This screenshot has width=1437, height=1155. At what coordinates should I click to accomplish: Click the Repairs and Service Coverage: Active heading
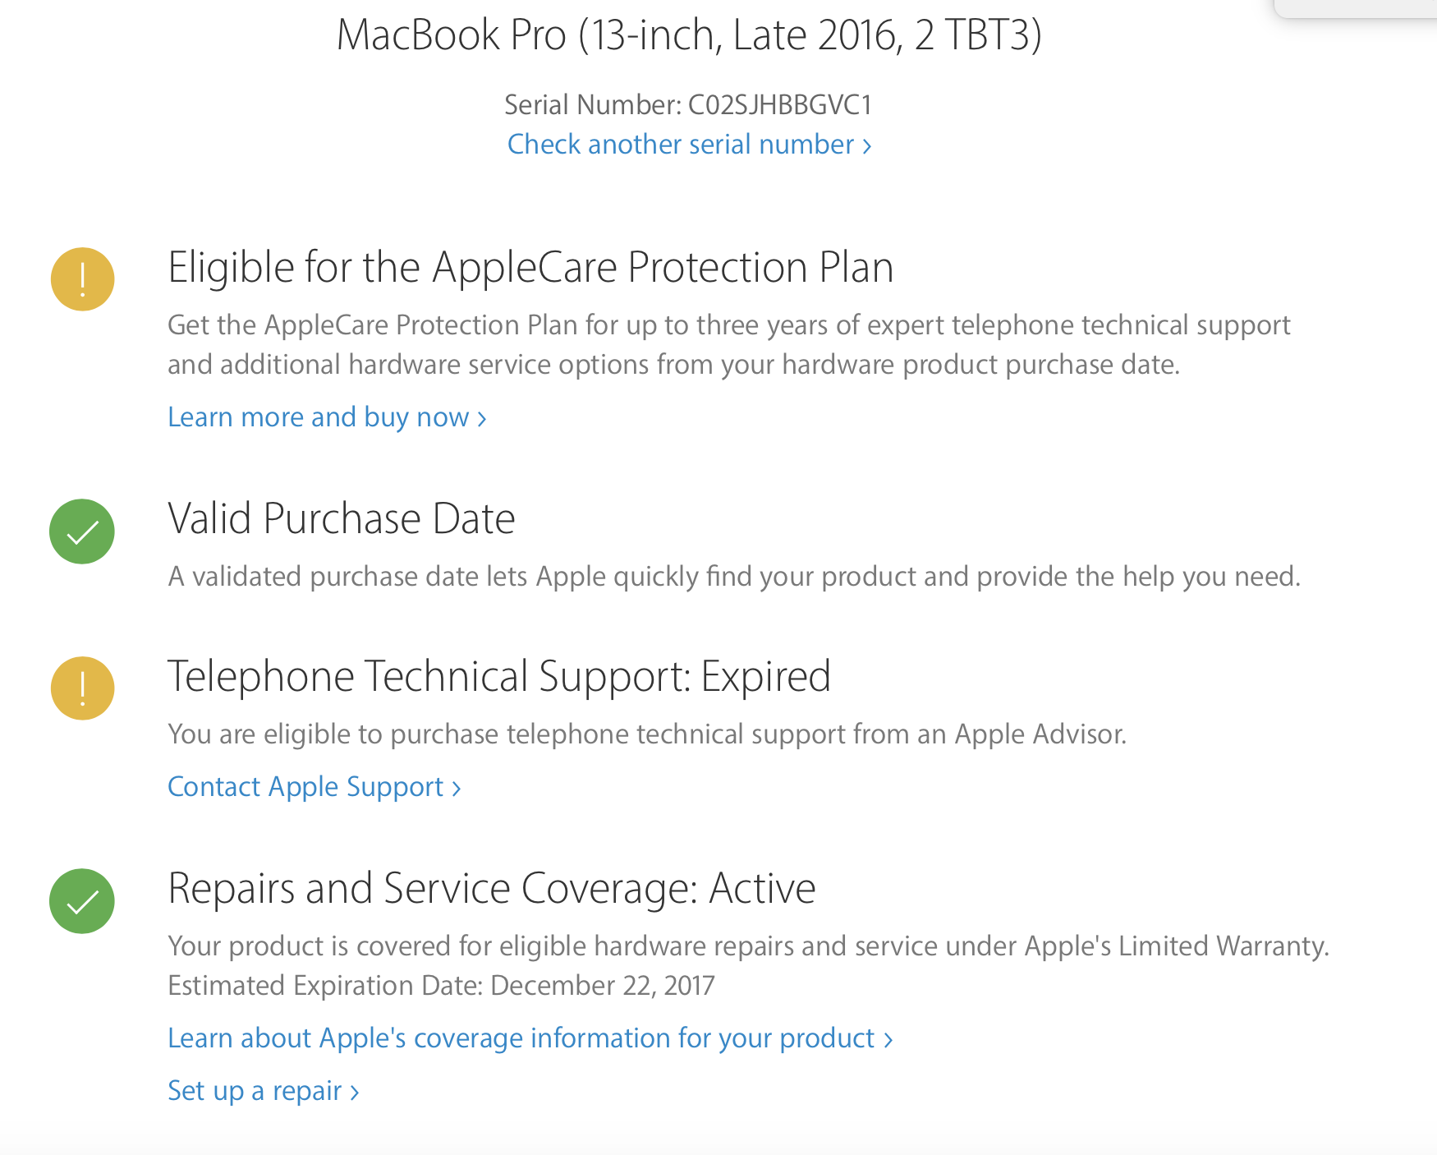click(x=492, y=889)
